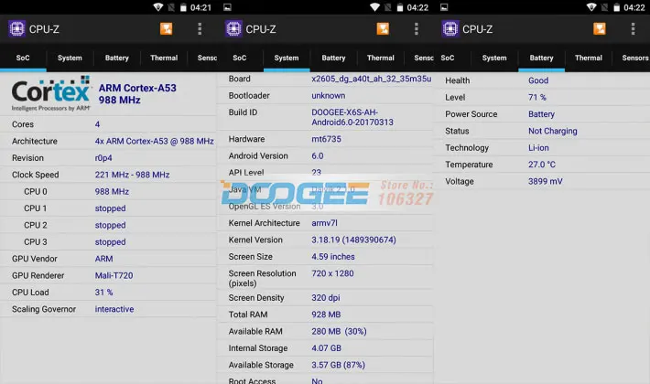Select Available Storage '3.57 GB (87%)'
Viewport: 650px width, 384px height.
pyautogui.click(x=338, y=365)
